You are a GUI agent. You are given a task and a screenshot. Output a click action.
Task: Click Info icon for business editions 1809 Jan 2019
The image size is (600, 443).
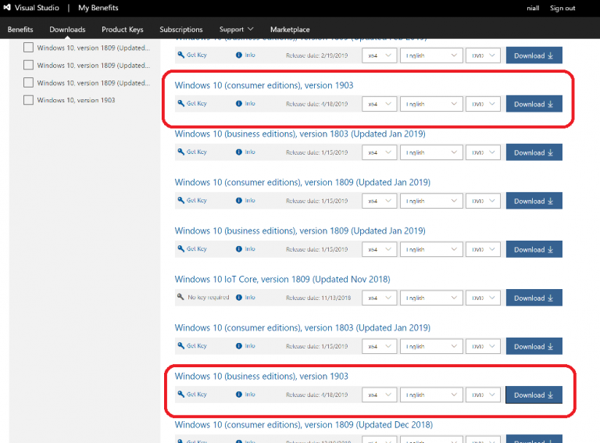(x=239, y=249)
